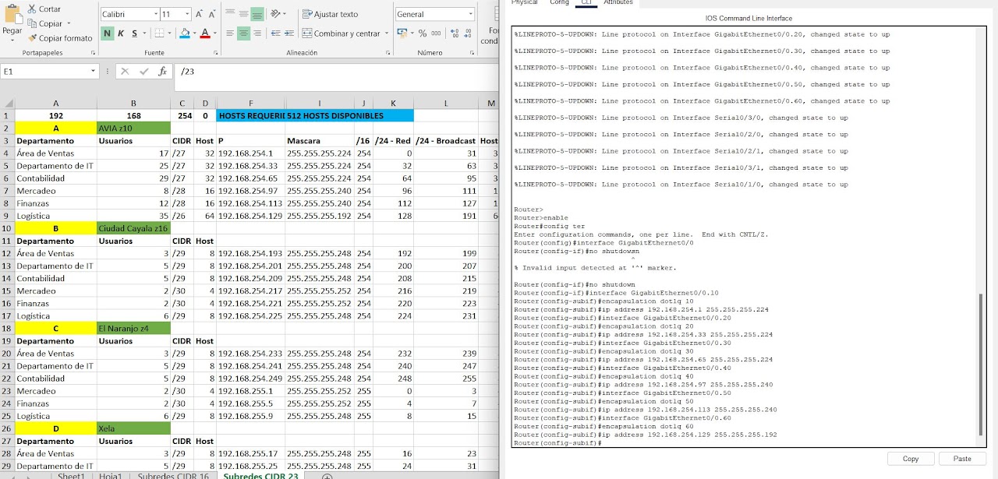Open font color dropdown arrow
This screenshot has width=998, height=479.
[x=215, y=33]
